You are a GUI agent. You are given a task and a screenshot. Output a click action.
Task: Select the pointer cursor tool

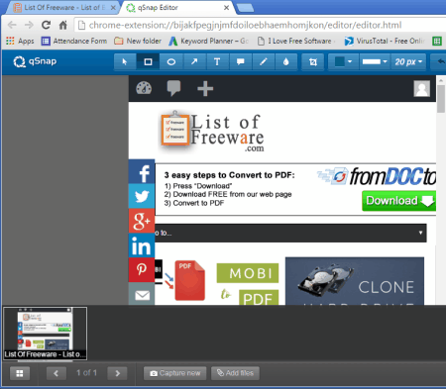point(125,61)
